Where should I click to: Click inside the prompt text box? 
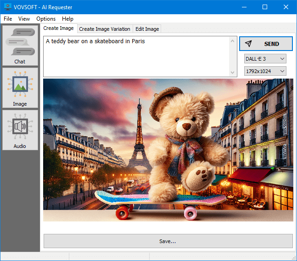coord(136,57)
